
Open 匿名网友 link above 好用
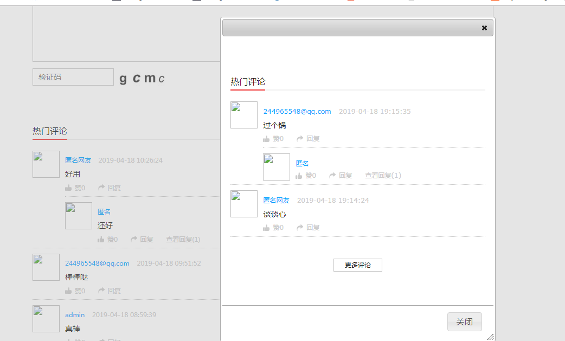click(78, 160)
